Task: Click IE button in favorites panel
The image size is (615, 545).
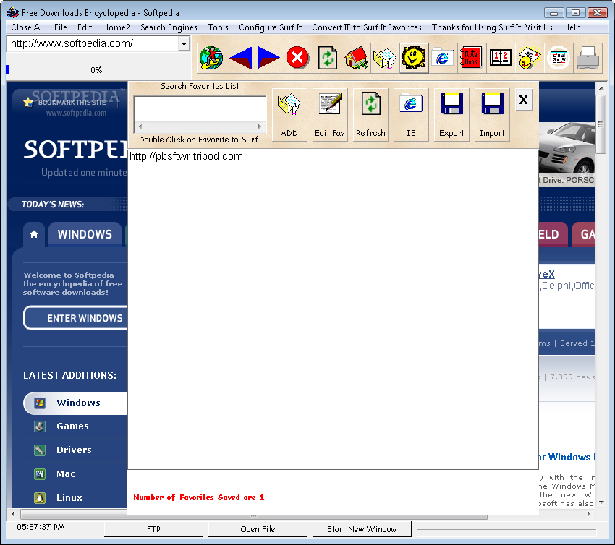Action: coord(411,114)
